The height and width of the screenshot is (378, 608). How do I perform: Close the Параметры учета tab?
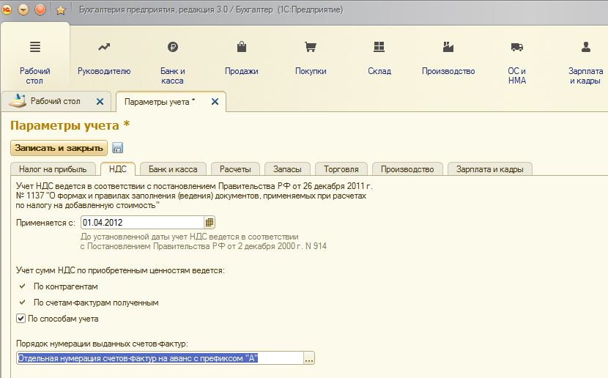pos(215,102)
